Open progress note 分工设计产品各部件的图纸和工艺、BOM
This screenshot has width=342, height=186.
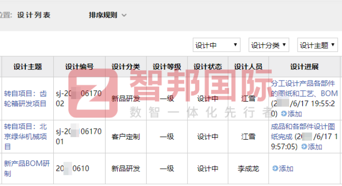point(304,88)
